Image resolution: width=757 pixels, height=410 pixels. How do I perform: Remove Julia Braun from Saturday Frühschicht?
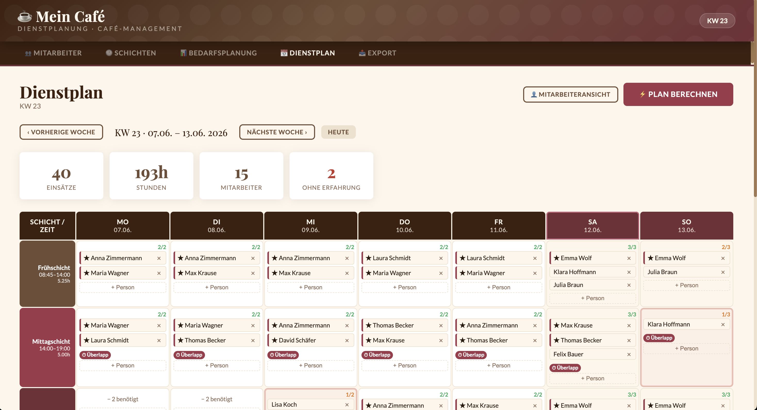[x=629, y=285]
